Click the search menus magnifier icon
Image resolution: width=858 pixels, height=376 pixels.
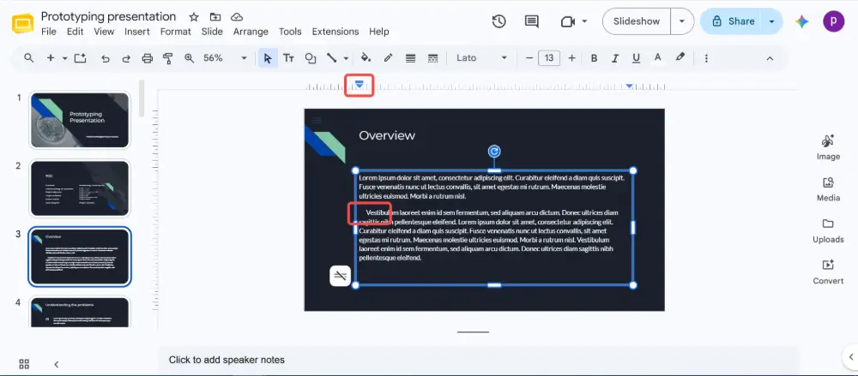(x=29, y=58)
